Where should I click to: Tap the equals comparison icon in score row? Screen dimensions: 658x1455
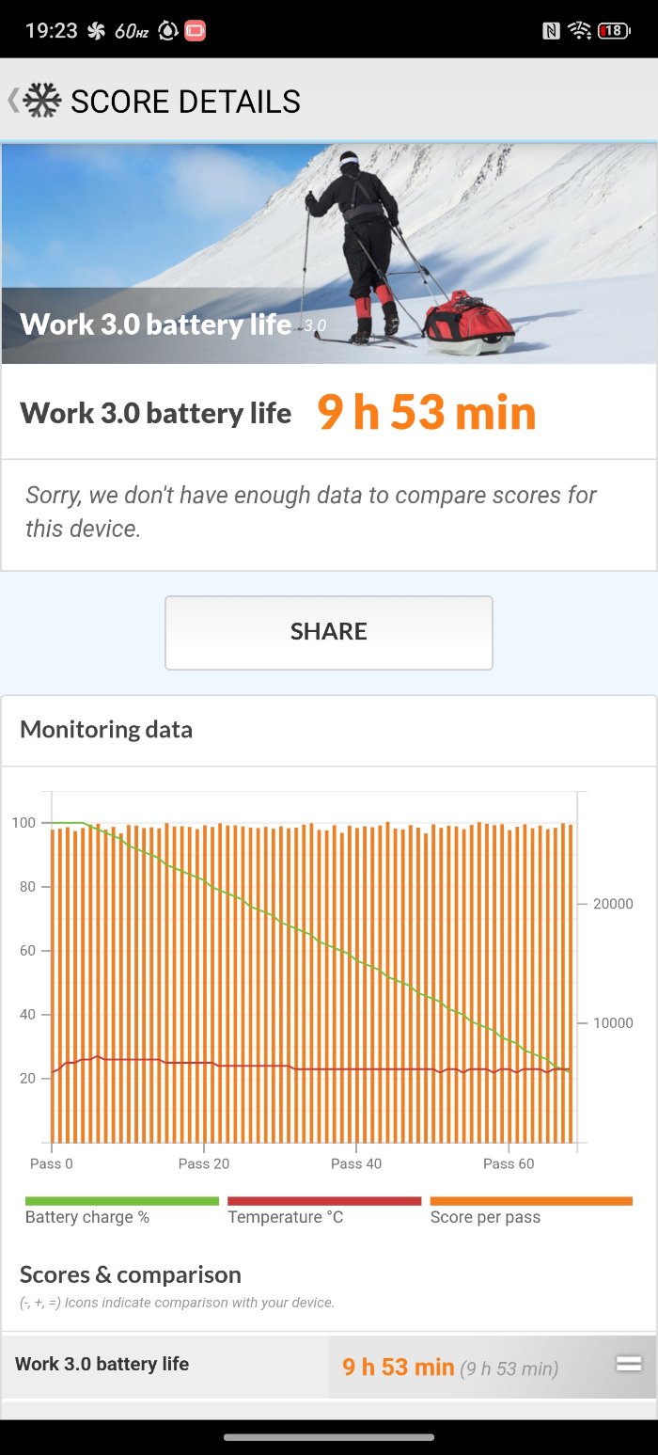pyautogui.click(x=628, y=1364)
